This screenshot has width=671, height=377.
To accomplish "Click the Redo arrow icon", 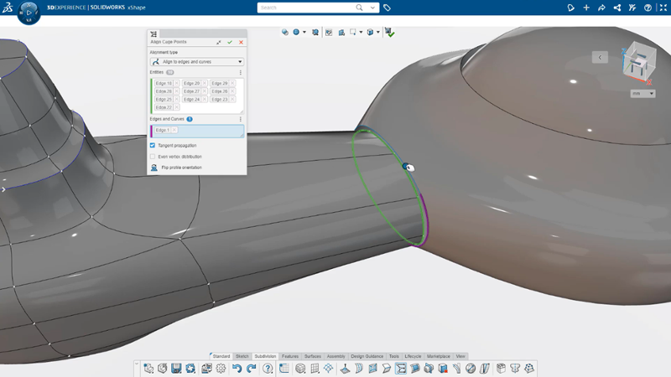I will (251, 368).
